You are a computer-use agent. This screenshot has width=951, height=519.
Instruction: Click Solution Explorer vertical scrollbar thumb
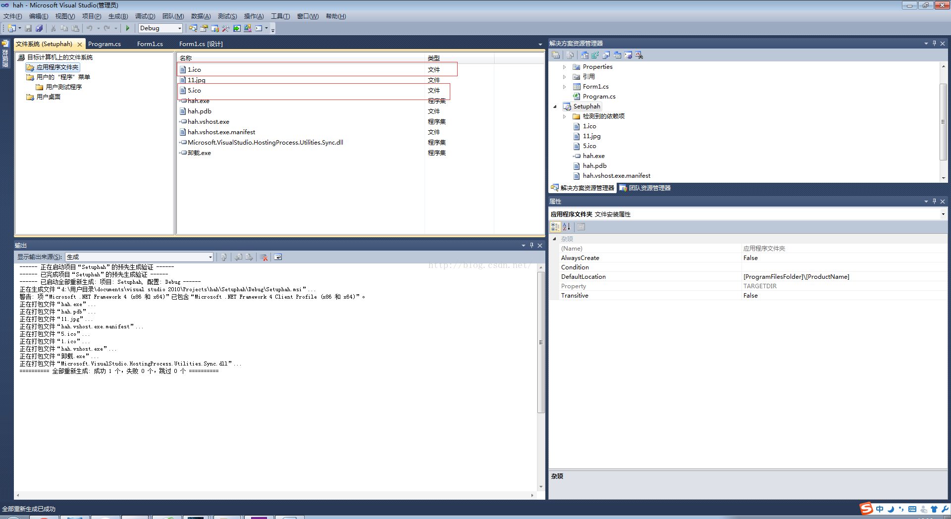tap(943, 122)
